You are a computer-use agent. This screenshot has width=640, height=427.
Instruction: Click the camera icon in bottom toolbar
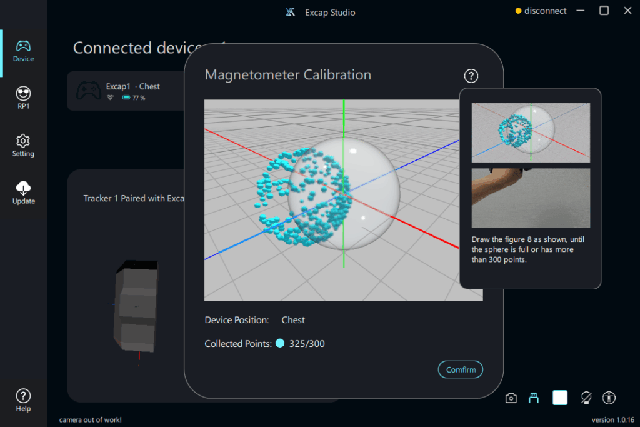coord(511,398)
